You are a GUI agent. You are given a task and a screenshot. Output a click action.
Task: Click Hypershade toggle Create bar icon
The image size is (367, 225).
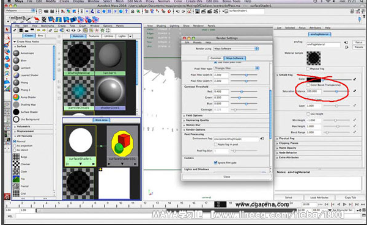[x=15, y=30]
